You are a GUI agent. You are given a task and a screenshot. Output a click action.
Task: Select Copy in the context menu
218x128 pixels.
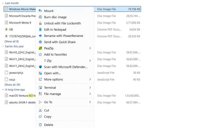(x=48, y=117)
